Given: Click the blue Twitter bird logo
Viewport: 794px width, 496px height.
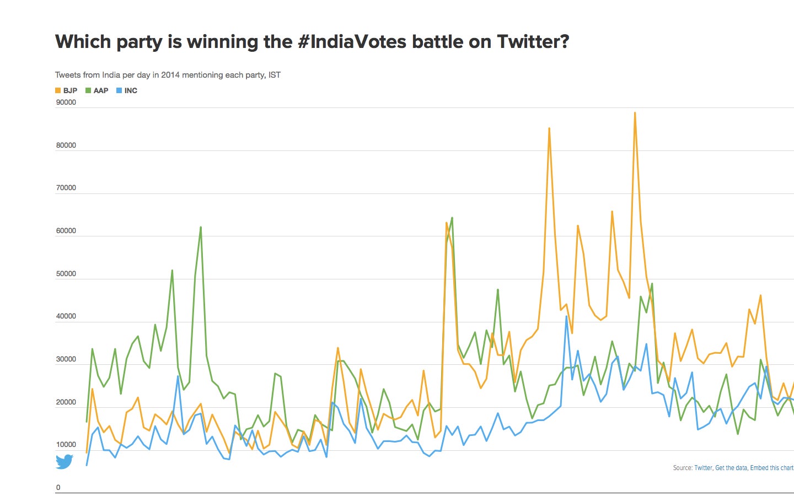Looking at the screenshot, I should 65,461.
